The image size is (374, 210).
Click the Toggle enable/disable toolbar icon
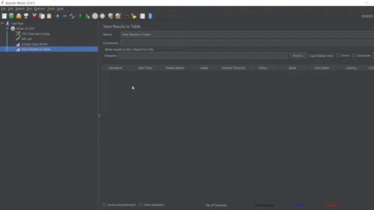click(x=72, y=16)
